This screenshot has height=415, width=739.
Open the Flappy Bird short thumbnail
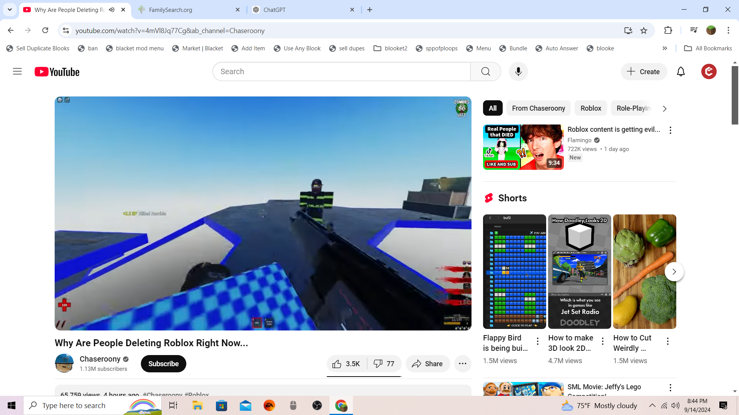tap(514, 271)
